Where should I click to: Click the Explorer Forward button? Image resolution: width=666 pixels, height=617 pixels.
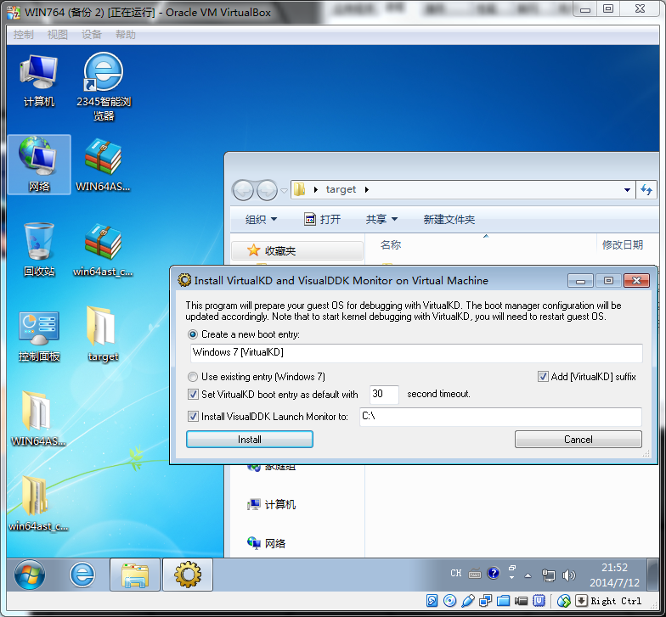(x=267, y=190)
